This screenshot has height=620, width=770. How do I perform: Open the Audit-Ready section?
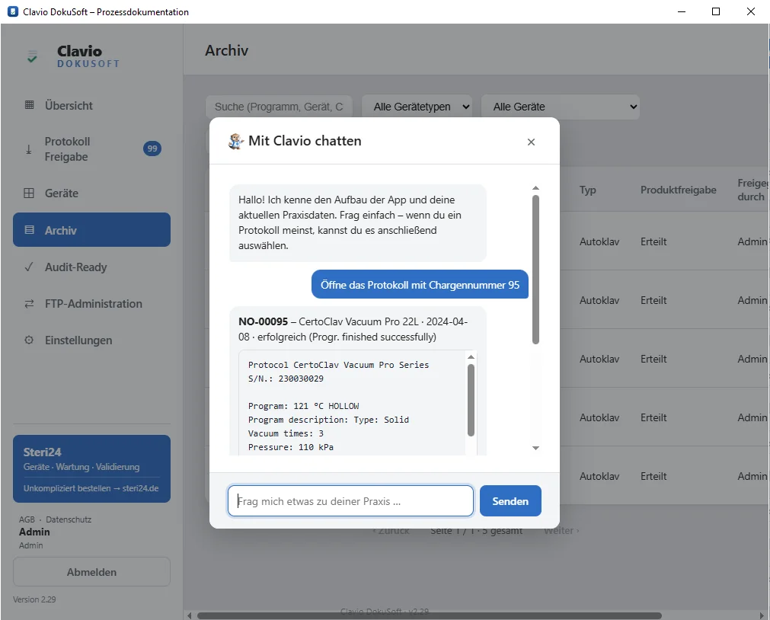(91, 267)
